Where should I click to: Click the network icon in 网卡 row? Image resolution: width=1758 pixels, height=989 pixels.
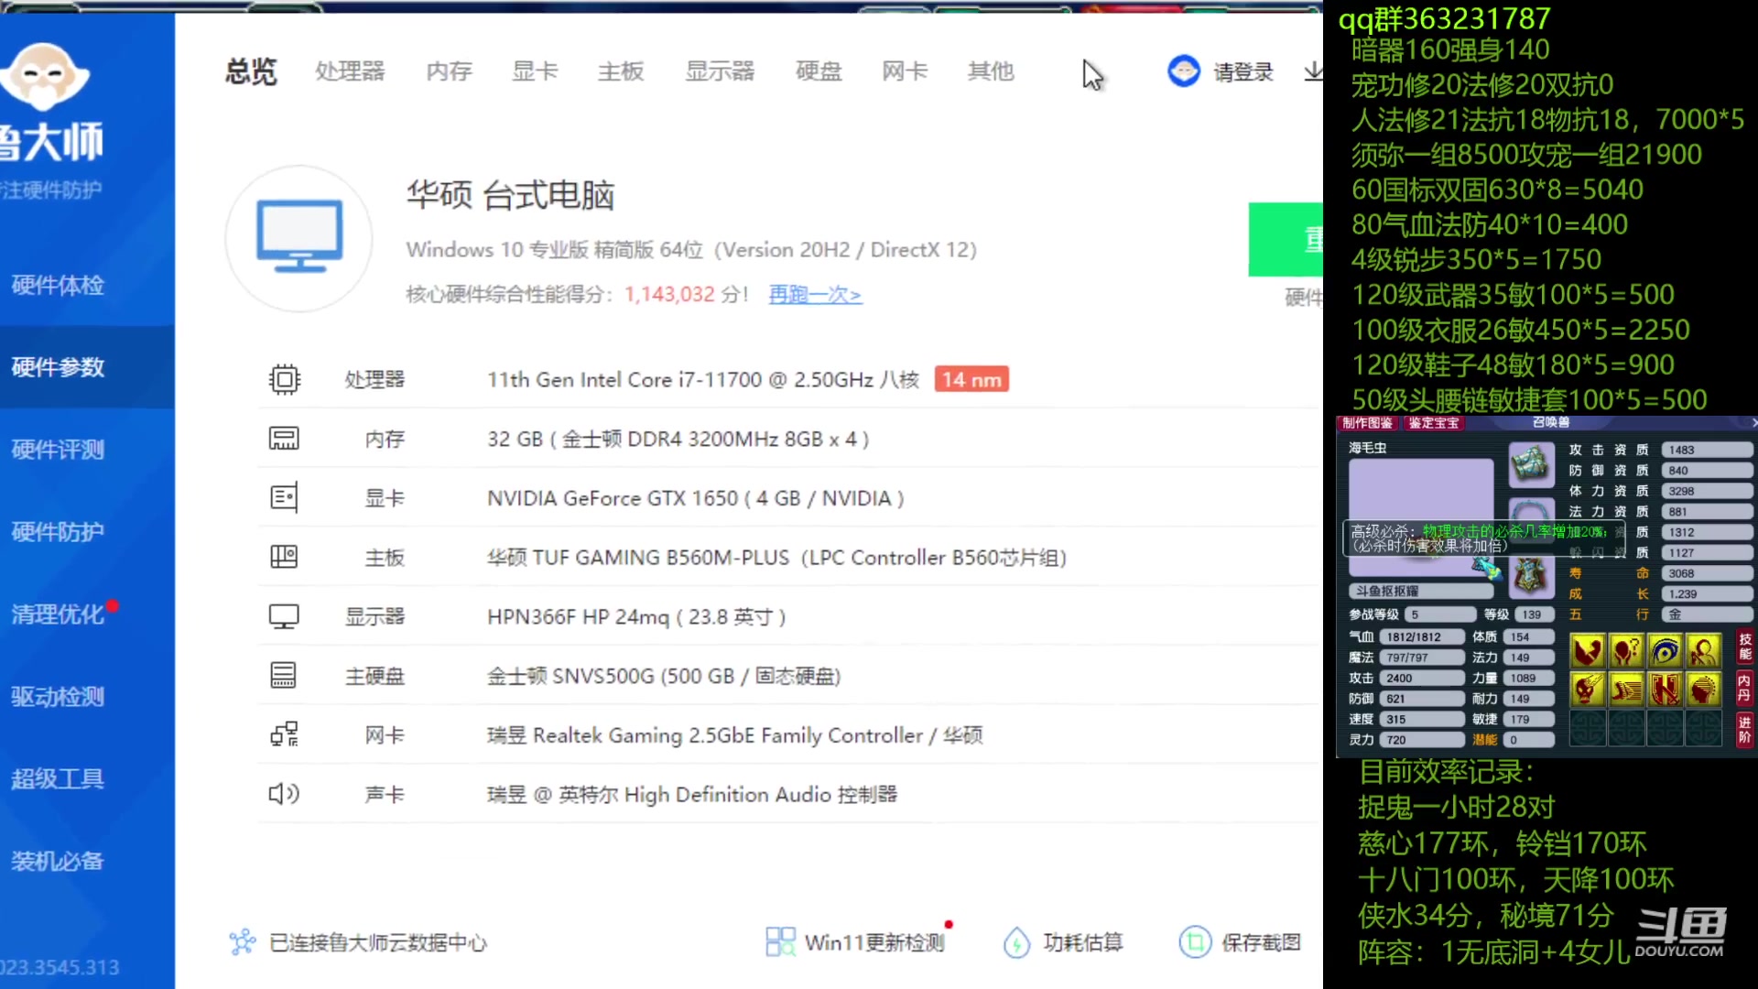click(x=284, y=734)
